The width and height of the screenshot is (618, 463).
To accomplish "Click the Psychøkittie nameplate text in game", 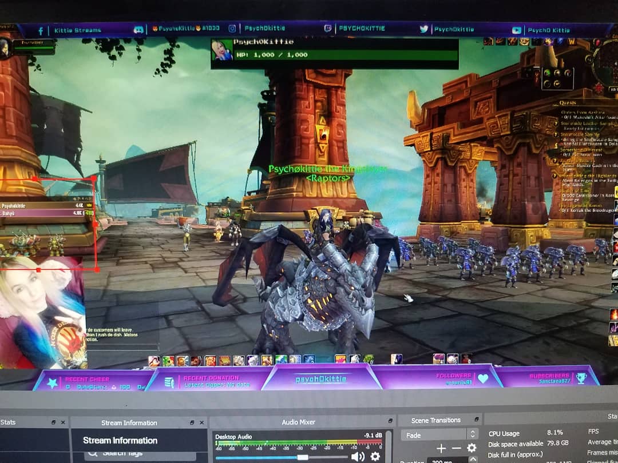I will 327,169.
